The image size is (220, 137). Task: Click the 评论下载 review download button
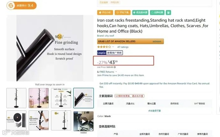tap(123, 13)
